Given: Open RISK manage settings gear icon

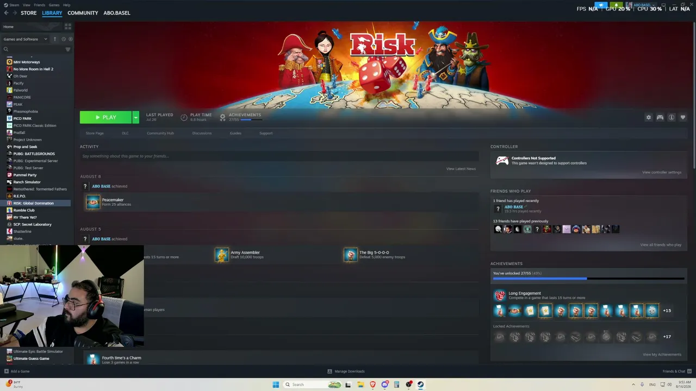Looking at the screenshot, I should pyautogui.click(x=648, y=117).
